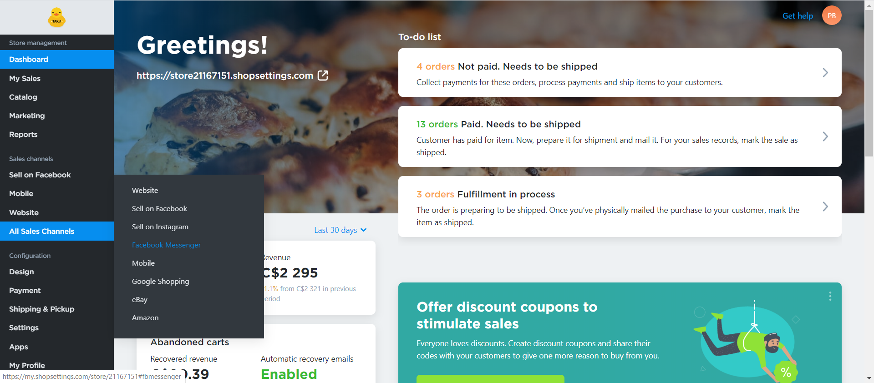Click chevron on Fulfillment in process card

(825, 207)
